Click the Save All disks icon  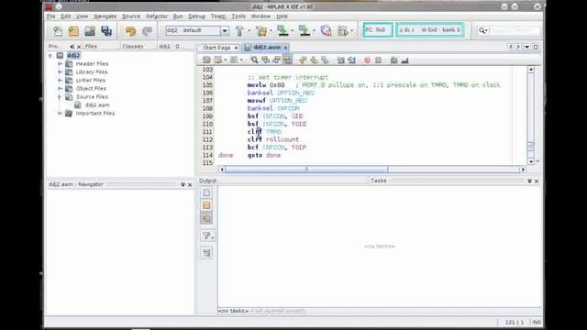tap(106, 30)
